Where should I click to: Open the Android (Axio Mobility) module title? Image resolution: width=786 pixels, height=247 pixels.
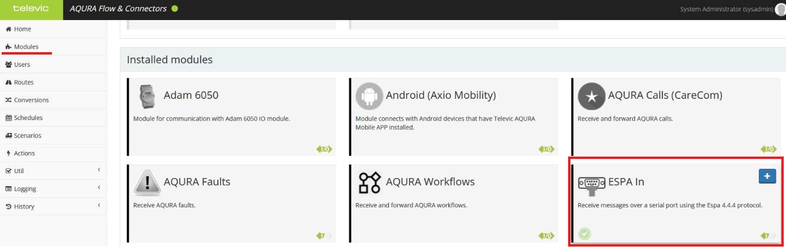pos(441,96)
